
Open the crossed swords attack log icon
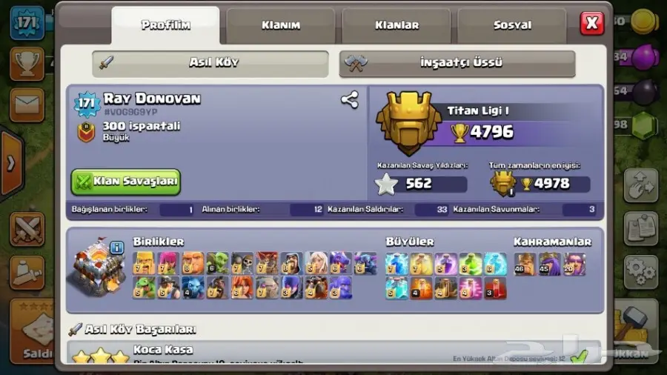click(x=27, y=230)
